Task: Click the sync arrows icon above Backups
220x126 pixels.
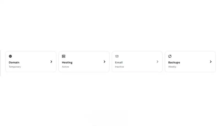Action: coord(170,56)
